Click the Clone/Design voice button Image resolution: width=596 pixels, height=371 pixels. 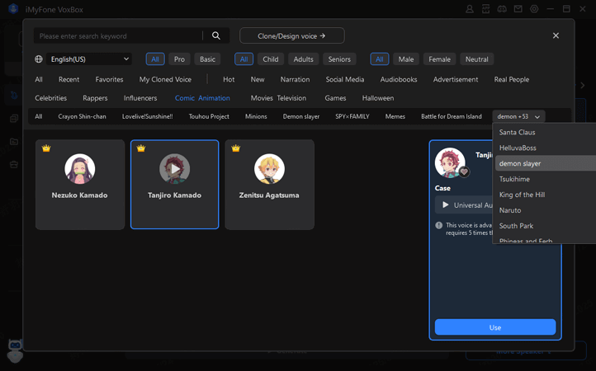pyautogui.click(x=292, y=35)
